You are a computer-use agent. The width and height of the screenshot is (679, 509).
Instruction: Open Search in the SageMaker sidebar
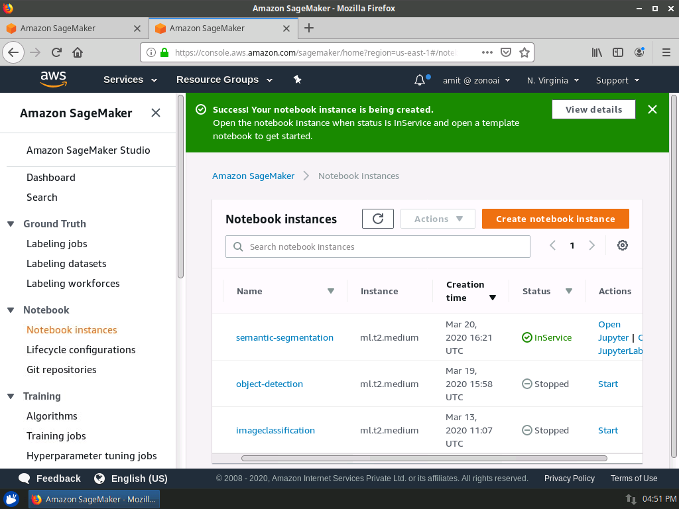(x=42, y=198)
